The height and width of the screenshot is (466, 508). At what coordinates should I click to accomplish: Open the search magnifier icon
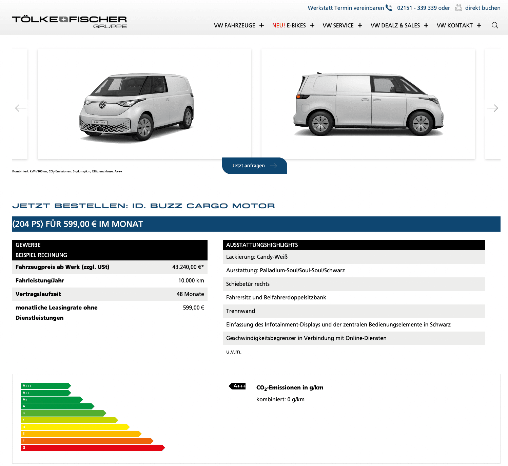tap(495, 25)
